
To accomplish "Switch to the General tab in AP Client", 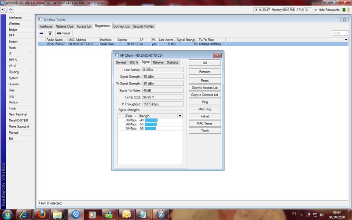I will pos(121,62).
